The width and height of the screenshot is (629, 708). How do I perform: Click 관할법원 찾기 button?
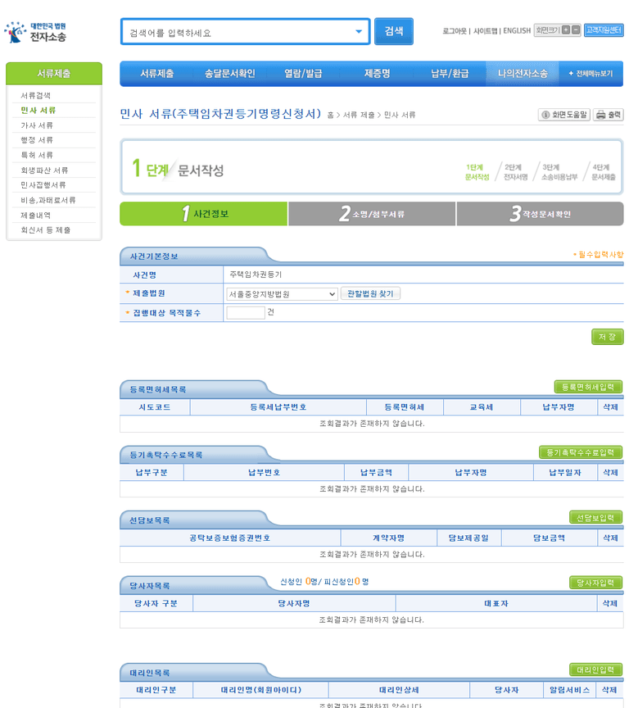point(370,293)
